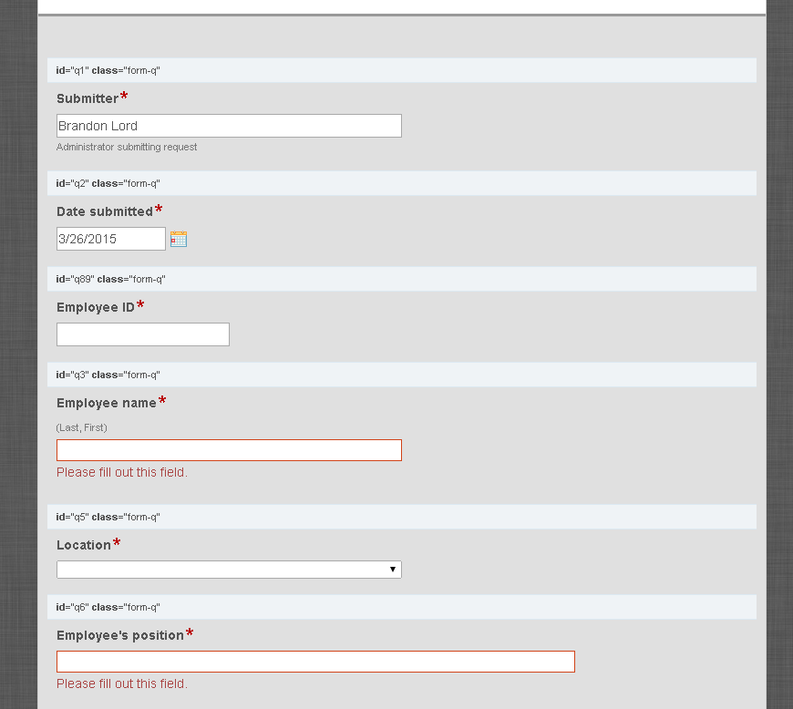Click the Date submitted label
Image resolution: width=793 pixels, height=709 pixels.
(105, 211)
